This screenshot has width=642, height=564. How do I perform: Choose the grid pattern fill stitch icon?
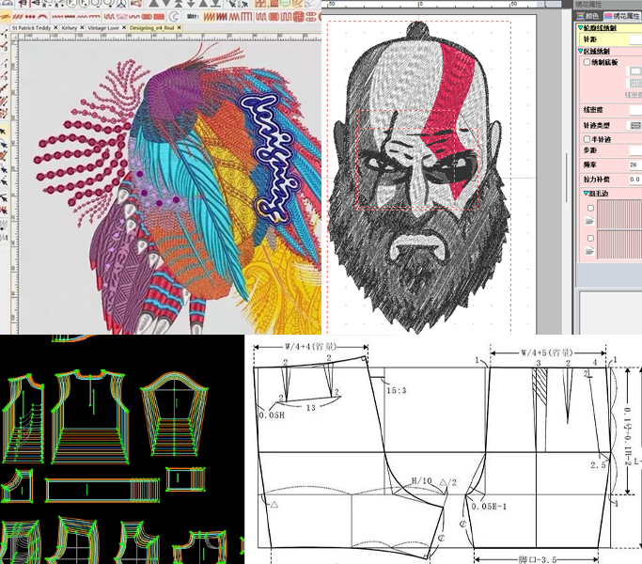point(298,17)
